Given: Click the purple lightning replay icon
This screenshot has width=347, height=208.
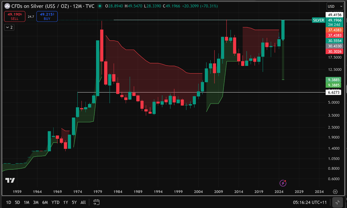Looking at the screenshot, I should (x=283, y=183).
